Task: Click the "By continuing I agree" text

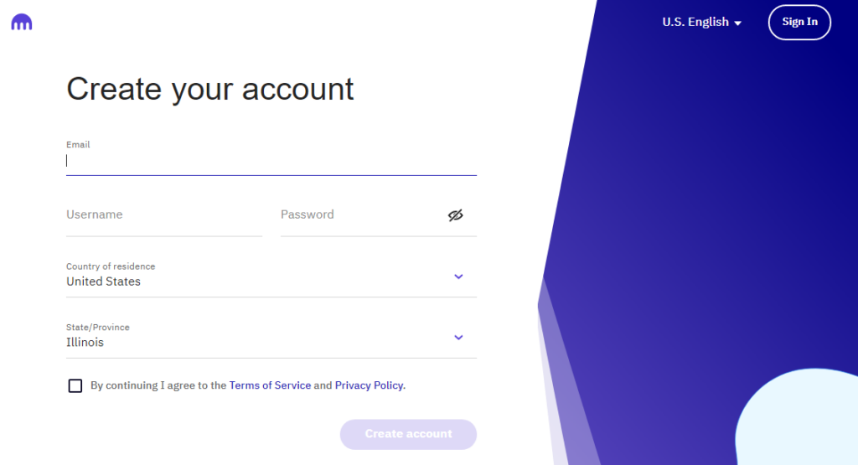Action: click(x=158, y=386)
